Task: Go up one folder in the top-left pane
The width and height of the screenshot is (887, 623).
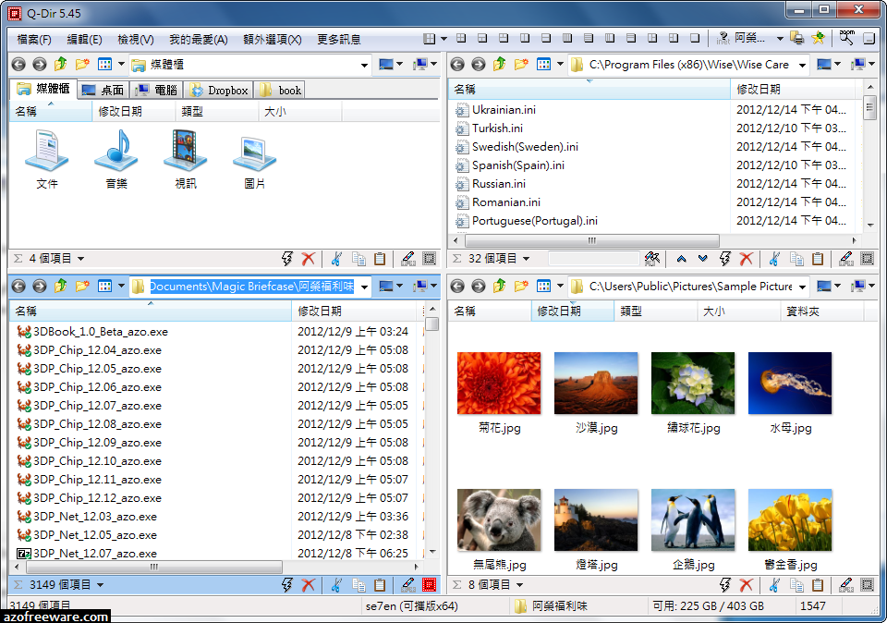Action: 61,64
